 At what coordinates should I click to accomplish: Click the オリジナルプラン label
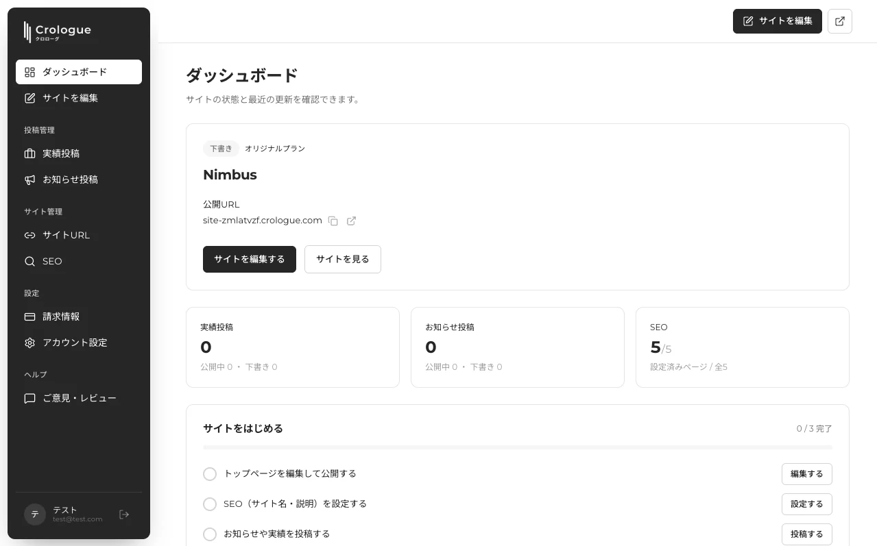click(x=275, y=149)
